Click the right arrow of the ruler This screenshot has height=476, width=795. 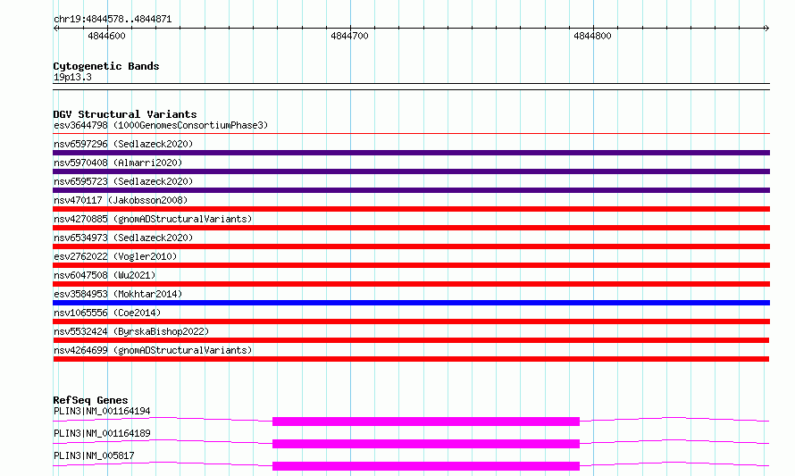point(766,29)
